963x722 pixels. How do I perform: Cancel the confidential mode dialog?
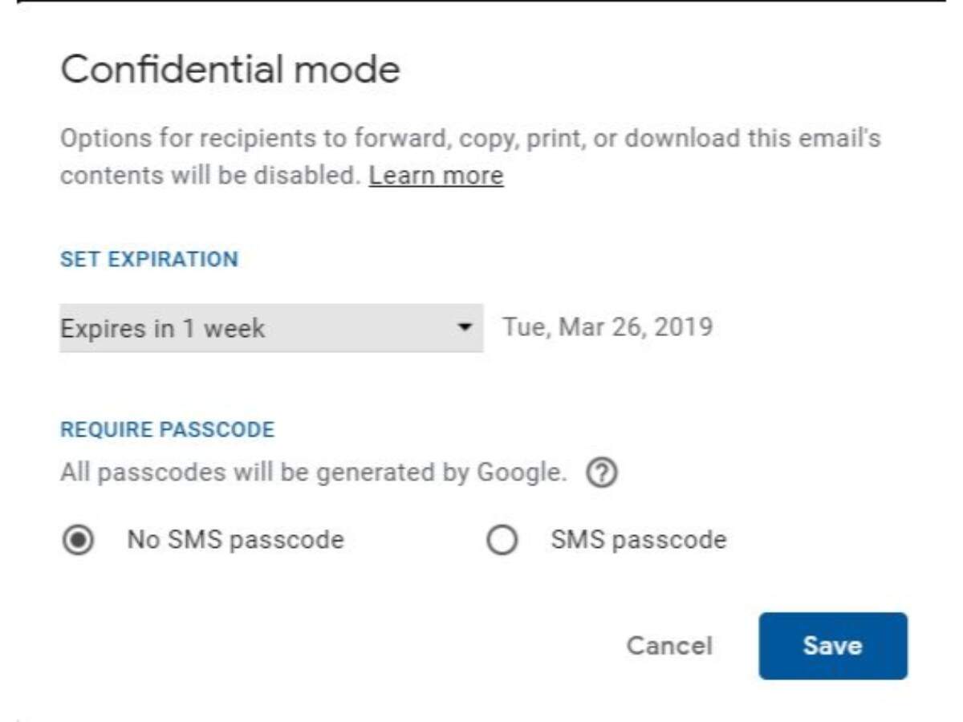670,646
